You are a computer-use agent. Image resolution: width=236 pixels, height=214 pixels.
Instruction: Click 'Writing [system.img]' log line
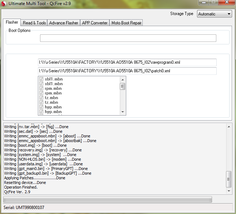coord(40,155)
